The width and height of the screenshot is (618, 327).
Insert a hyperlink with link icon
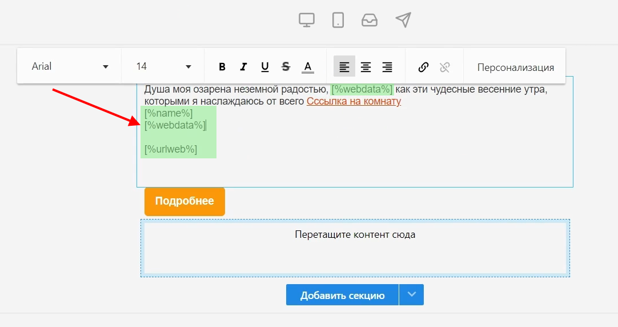point(423,67)
